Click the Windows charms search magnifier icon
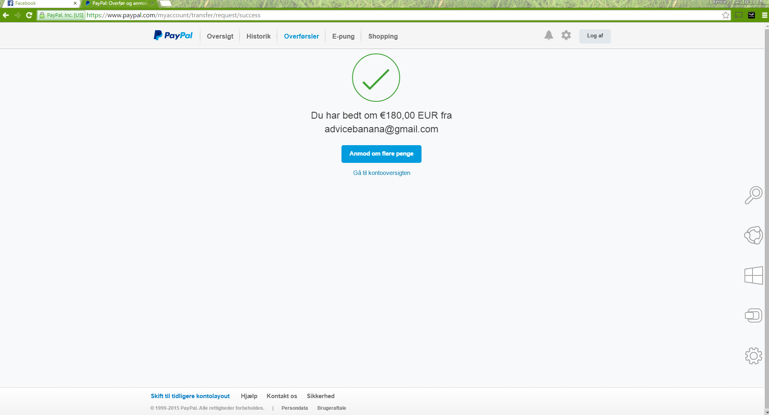This screenshot has height=415, width=769. tap(753, 195)
